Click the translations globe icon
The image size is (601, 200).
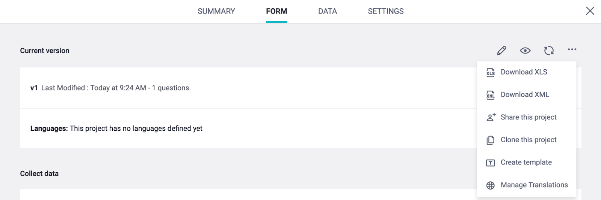point(491,185)
